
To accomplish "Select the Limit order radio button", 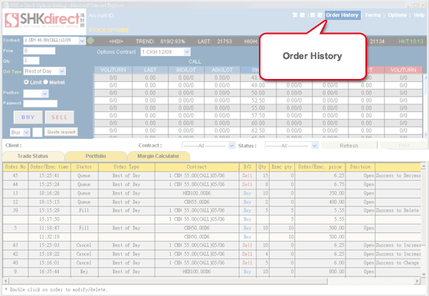I will click(26, 82).
